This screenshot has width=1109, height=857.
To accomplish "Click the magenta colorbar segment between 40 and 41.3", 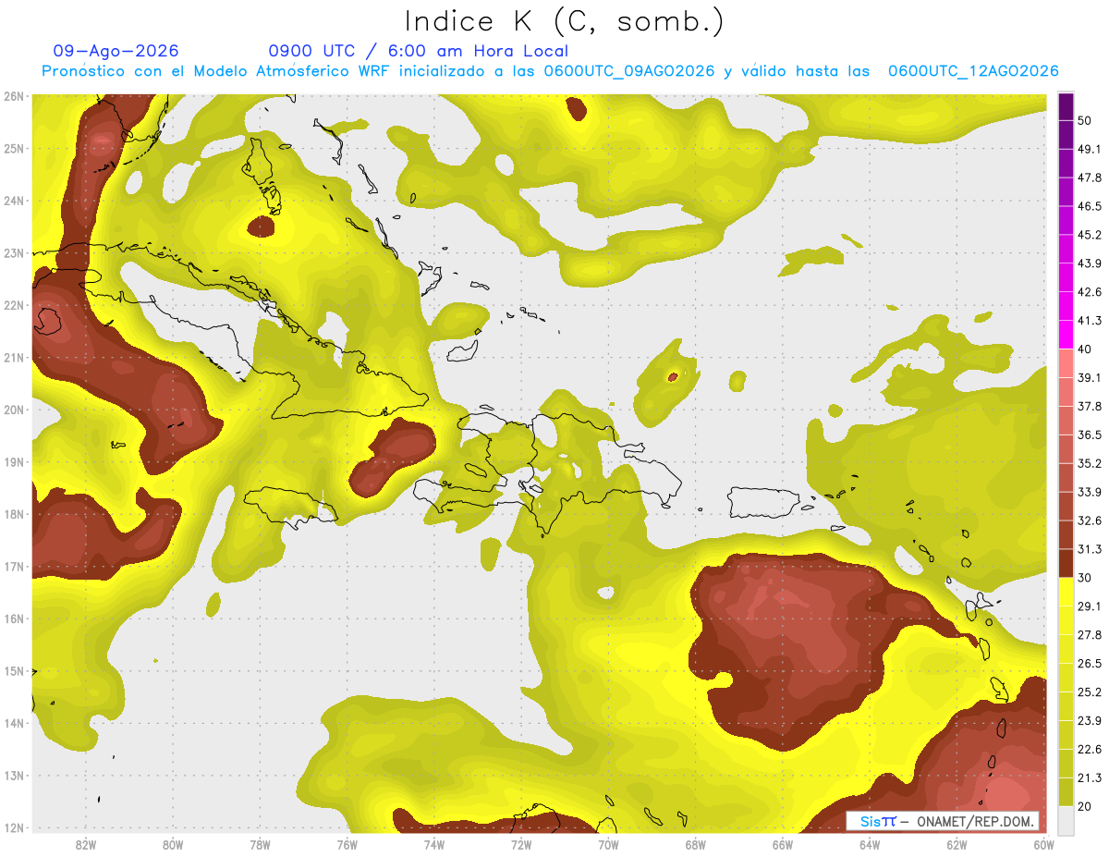I will coord(1066,335).
